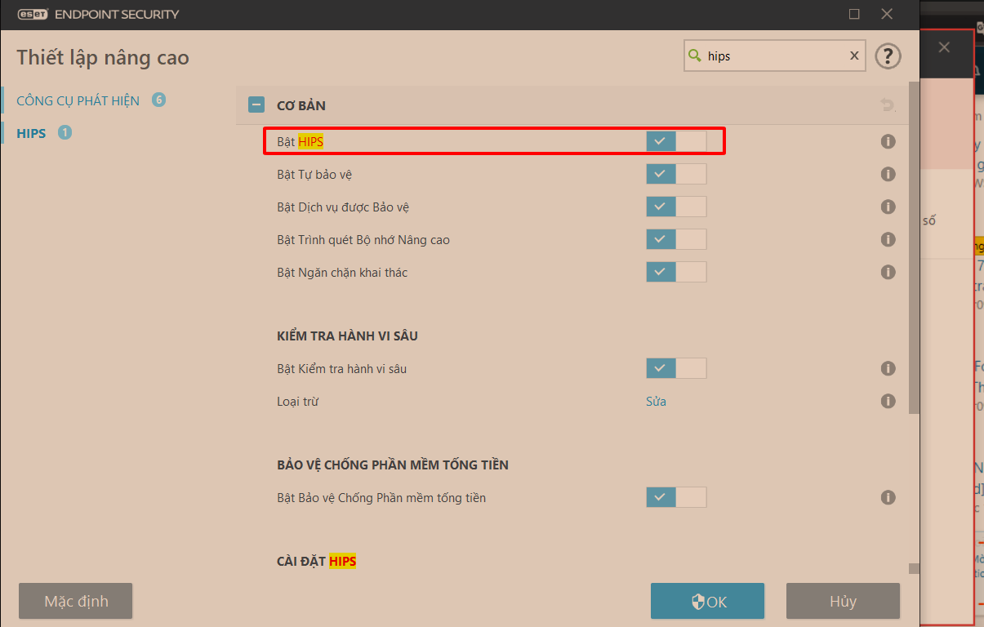
Task: Open info icon for Ngăn chặn khai thác
Action: (888, 272)
